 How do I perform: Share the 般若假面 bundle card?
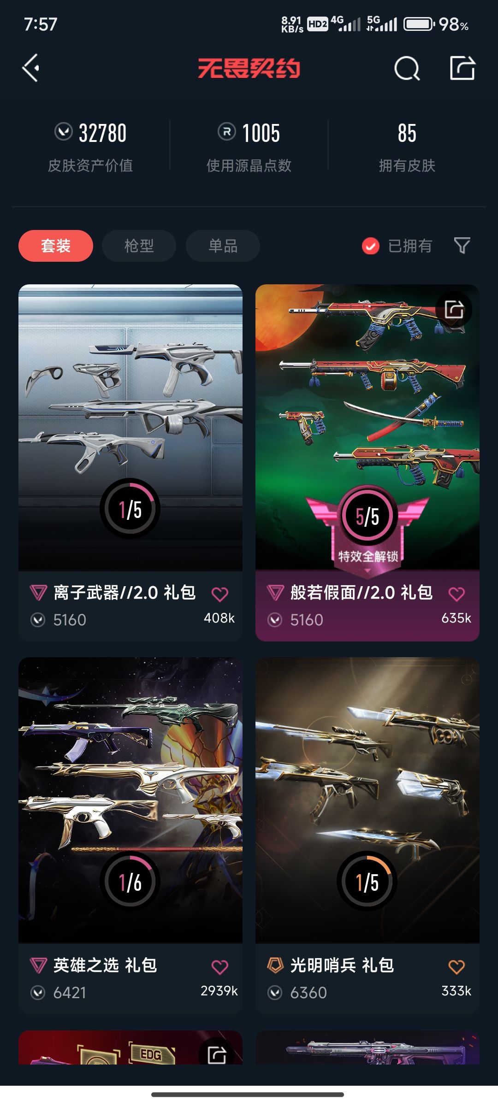[454, 309]
